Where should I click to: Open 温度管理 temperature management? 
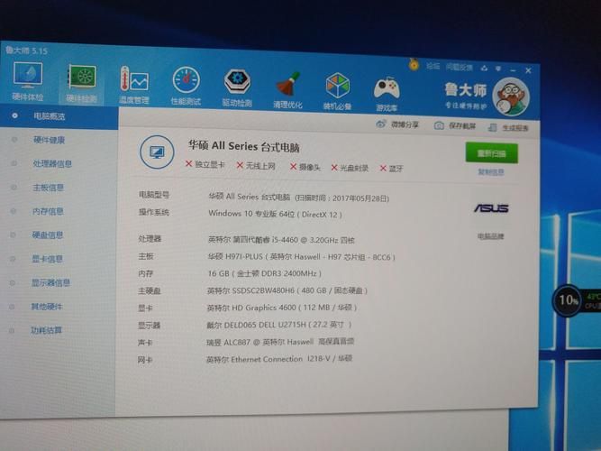133,85
